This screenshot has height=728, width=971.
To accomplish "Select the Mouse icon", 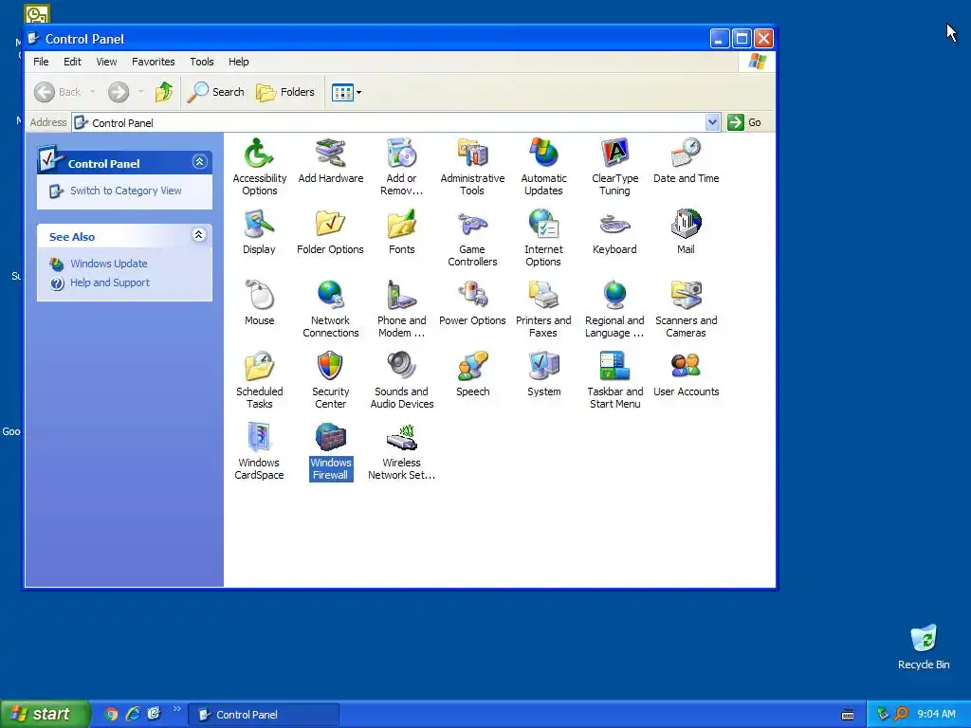I will pos(259,296).
